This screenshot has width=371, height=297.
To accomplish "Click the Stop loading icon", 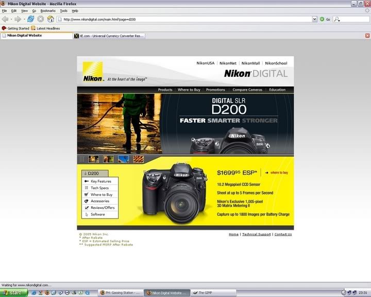I will tap(41, 19).
